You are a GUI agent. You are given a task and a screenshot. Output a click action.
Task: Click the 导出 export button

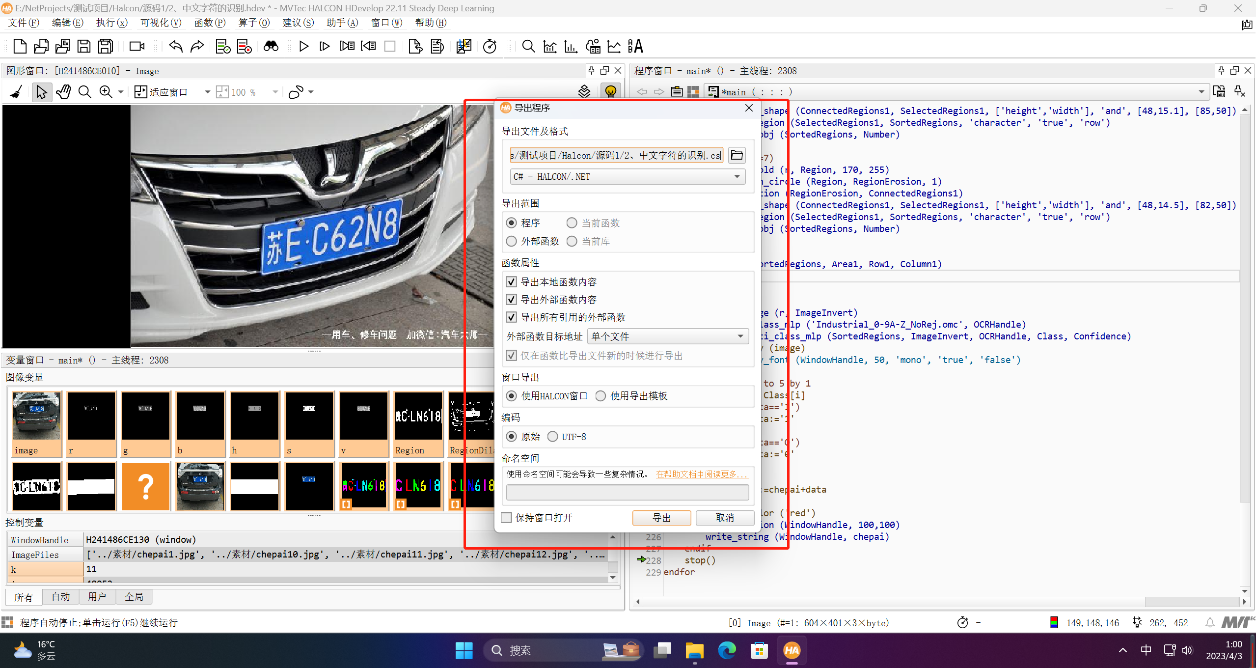[x=661, y=518]
